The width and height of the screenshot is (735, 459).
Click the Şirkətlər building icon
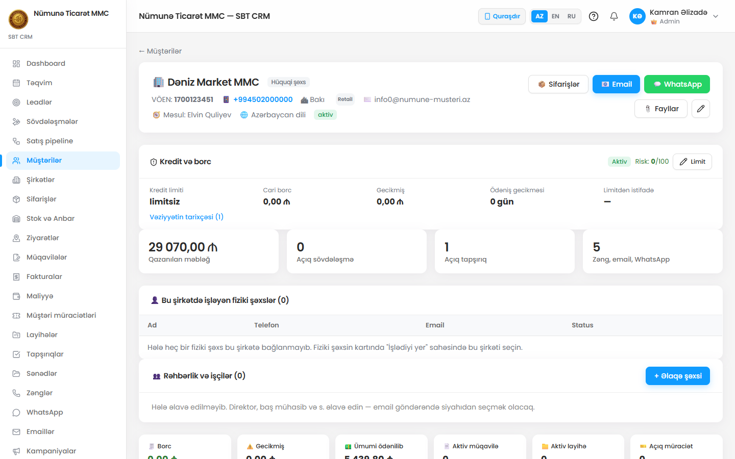click(16, 180)
